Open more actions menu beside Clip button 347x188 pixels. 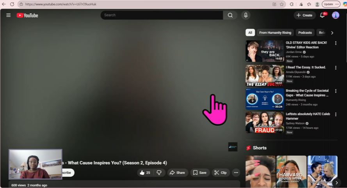click(236, 172)
